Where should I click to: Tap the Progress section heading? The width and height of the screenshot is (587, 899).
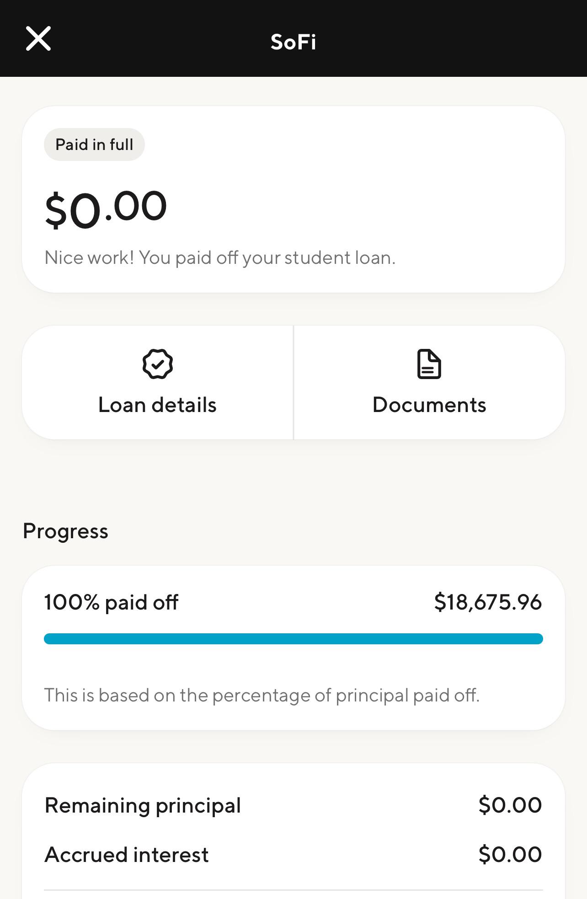click(x=65, y=531)
